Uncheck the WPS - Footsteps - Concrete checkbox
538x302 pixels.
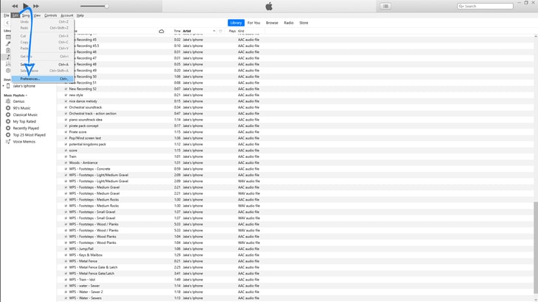[x=66, y=169]
